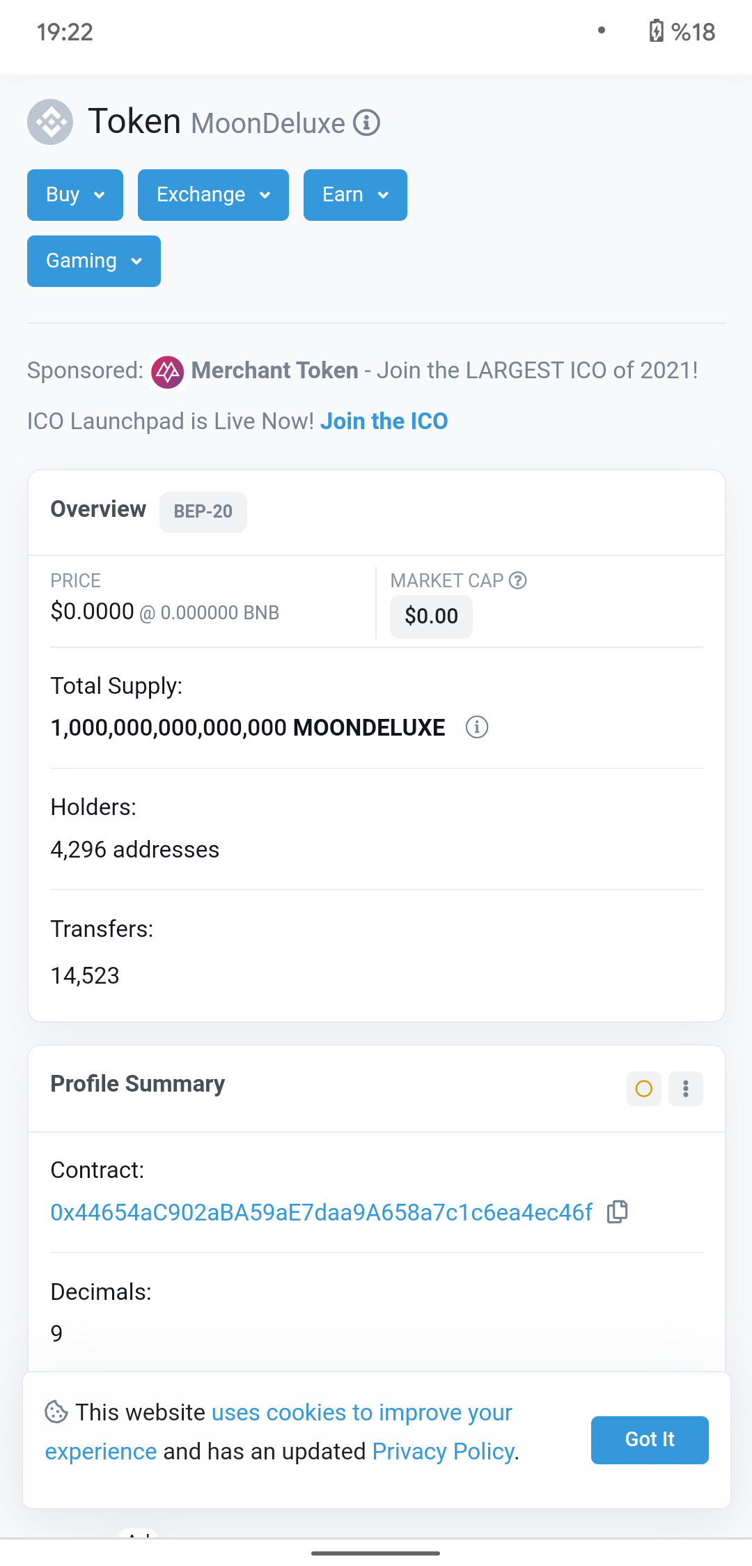Image resolution: width=752 pixels, height=1566 pixels.
Task: Open the Total Supply info icon
Action: [x=477, y=727]
